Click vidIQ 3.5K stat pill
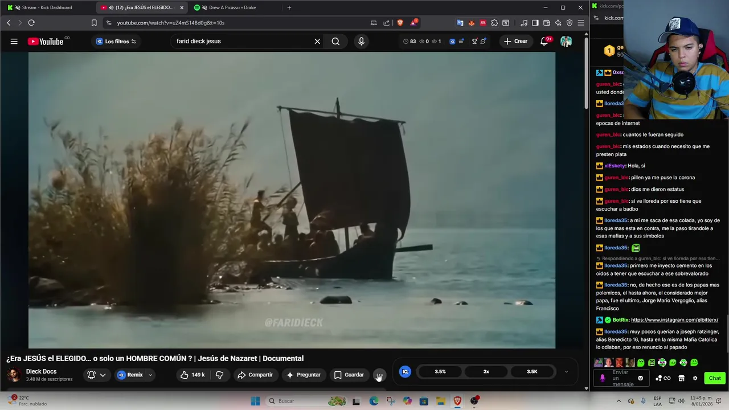Screen dimensions: 729x410 pos(532,371)
